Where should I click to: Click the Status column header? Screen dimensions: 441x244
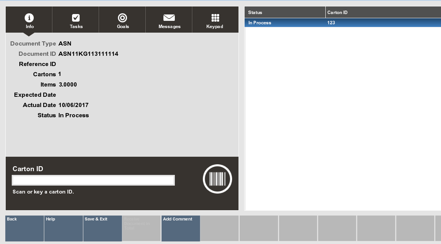285,13
